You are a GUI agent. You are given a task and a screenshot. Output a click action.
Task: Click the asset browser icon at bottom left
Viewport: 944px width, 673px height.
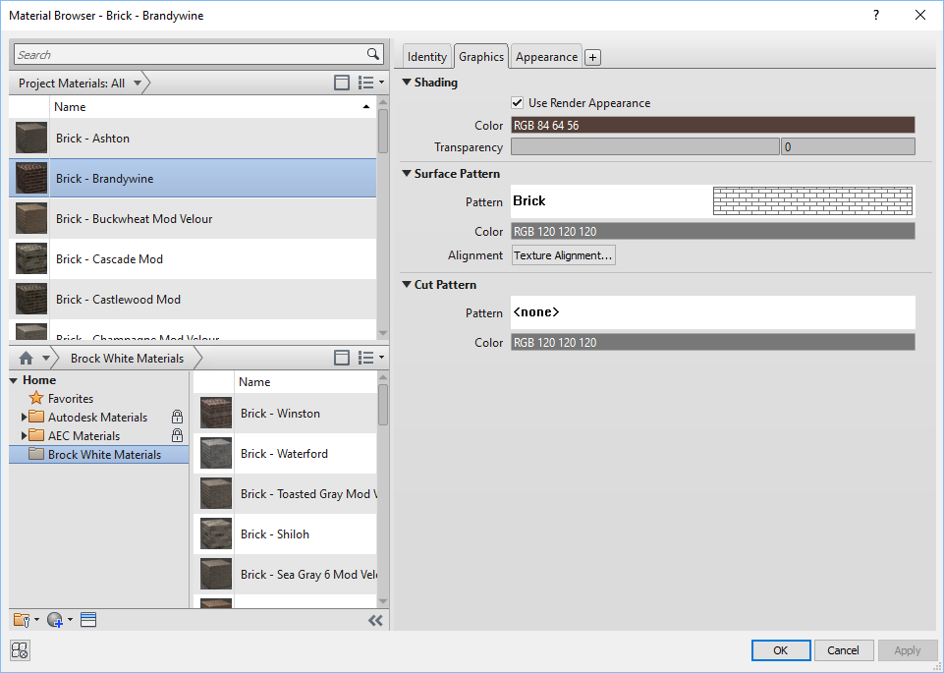tap(19, 650)
